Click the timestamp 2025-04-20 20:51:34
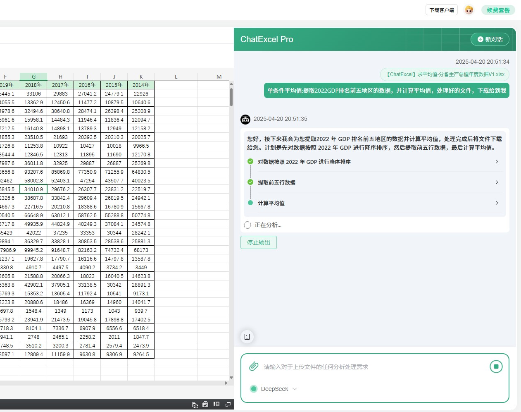 483,62
